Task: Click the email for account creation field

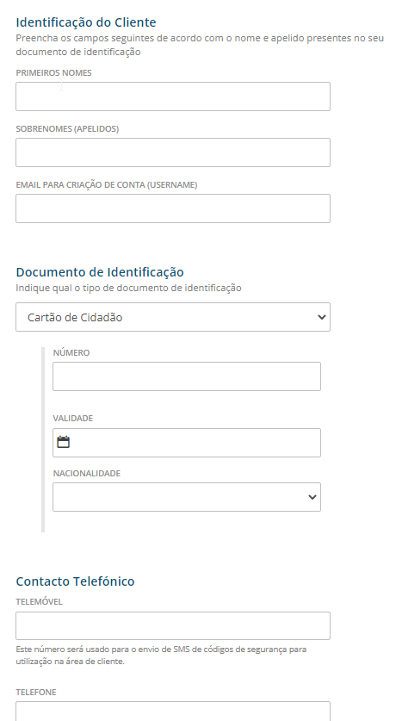Action: point(173,208)
